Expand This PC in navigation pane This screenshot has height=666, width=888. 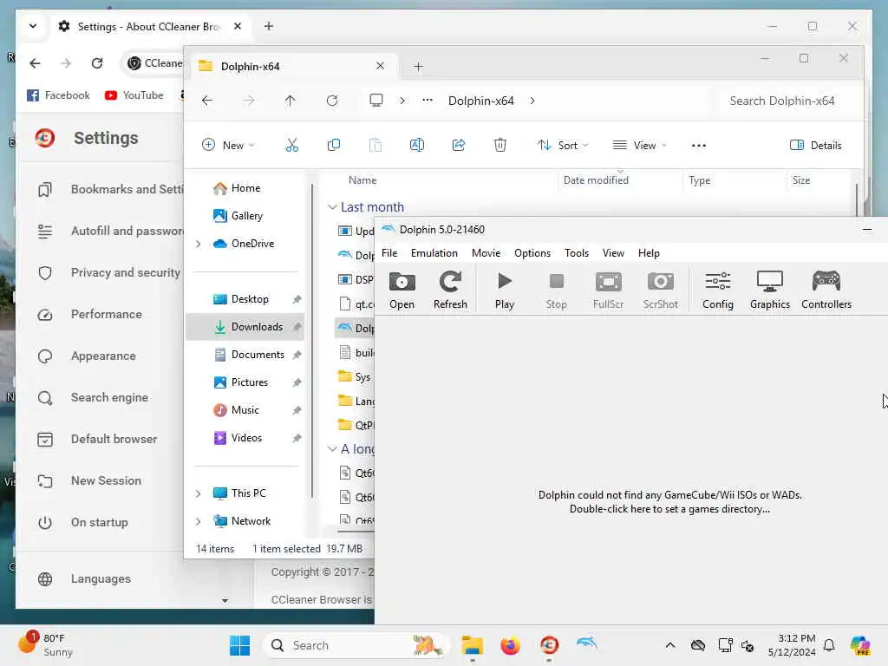coord(199,493)
